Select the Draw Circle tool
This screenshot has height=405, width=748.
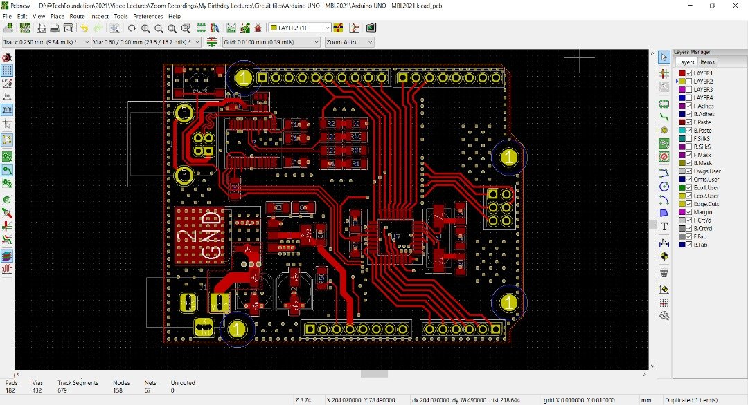point(664,187)
